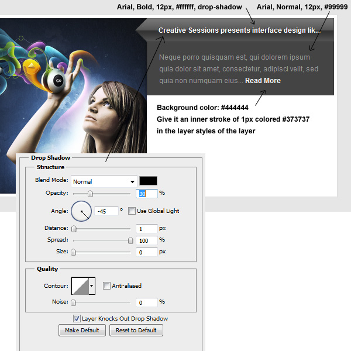This screenshot has width=351, height=351.
Task: Open the Blend Mode dropdown set to Normal
Action: pyautogui.click(x=104, y=181)
